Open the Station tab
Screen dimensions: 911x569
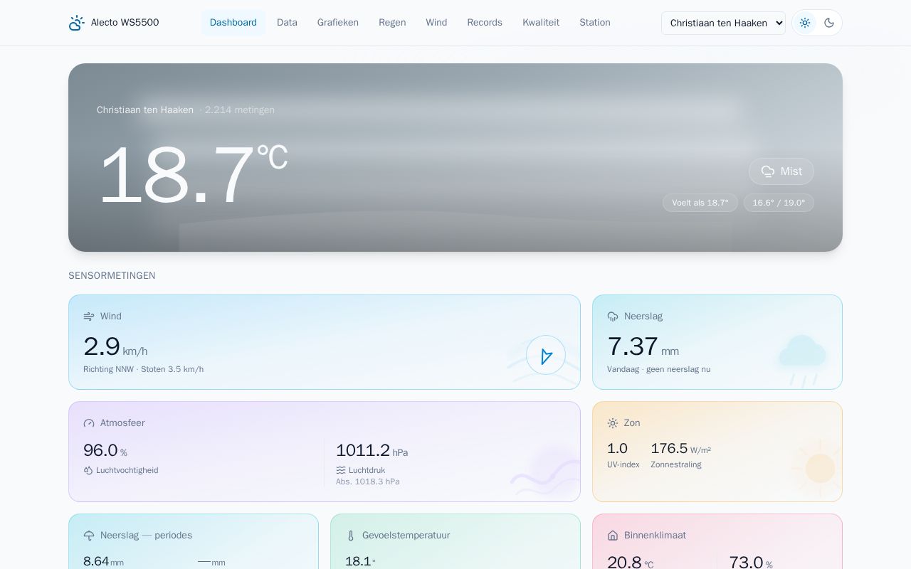(595, 23)
